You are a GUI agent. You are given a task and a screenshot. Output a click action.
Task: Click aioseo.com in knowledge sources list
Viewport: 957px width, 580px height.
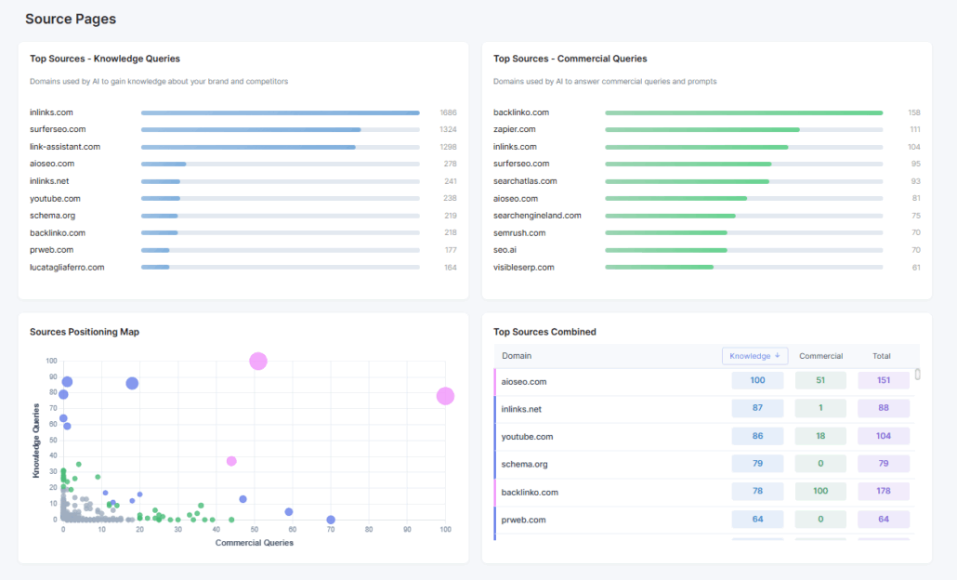tap(52, 164)
